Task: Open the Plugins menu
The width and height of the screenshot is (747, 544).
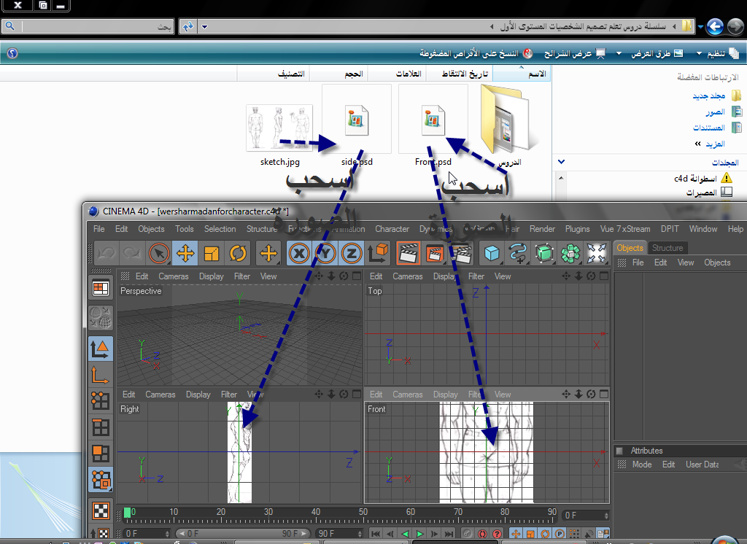Action: point(578,229)
